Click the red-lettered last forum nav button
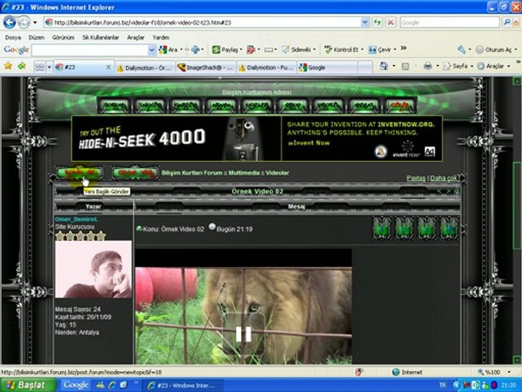 point(399,105)
